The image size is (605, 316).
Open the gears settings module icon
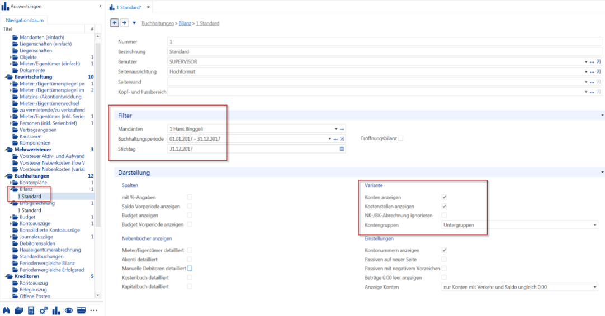click(44, 310)
